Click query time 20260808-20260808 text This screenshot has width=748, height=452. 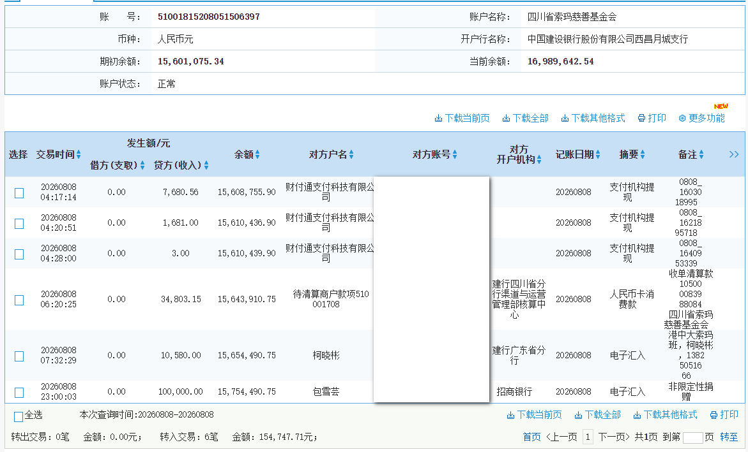pos(176,415)
